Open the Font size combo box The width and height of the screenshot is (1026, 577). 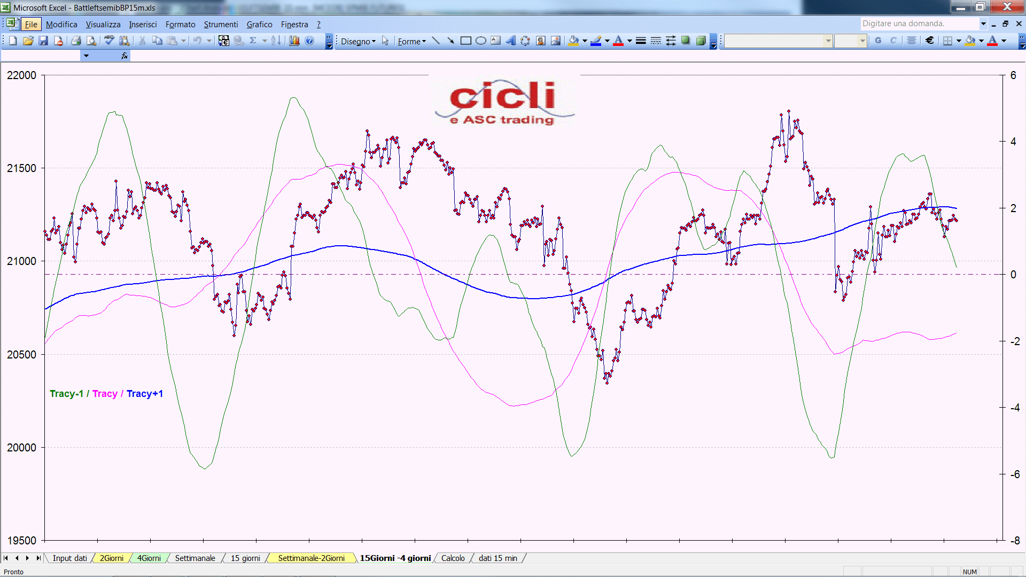(x=850, y=41)
